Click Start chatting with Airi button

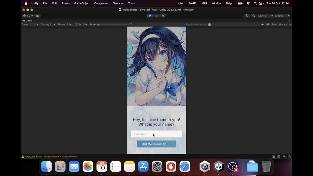(156, 144)
